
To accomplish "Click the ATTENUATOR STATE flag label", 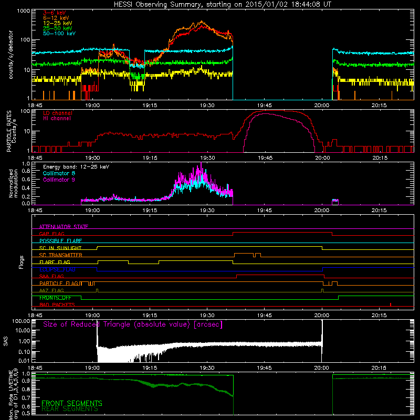I will pos(64,227).
